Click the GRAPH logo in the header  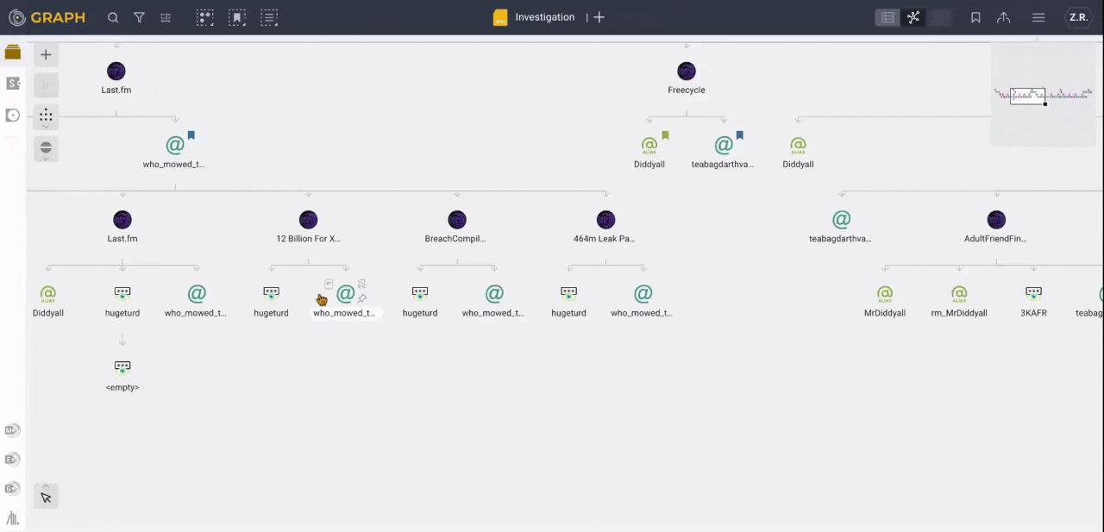[47, 17]
